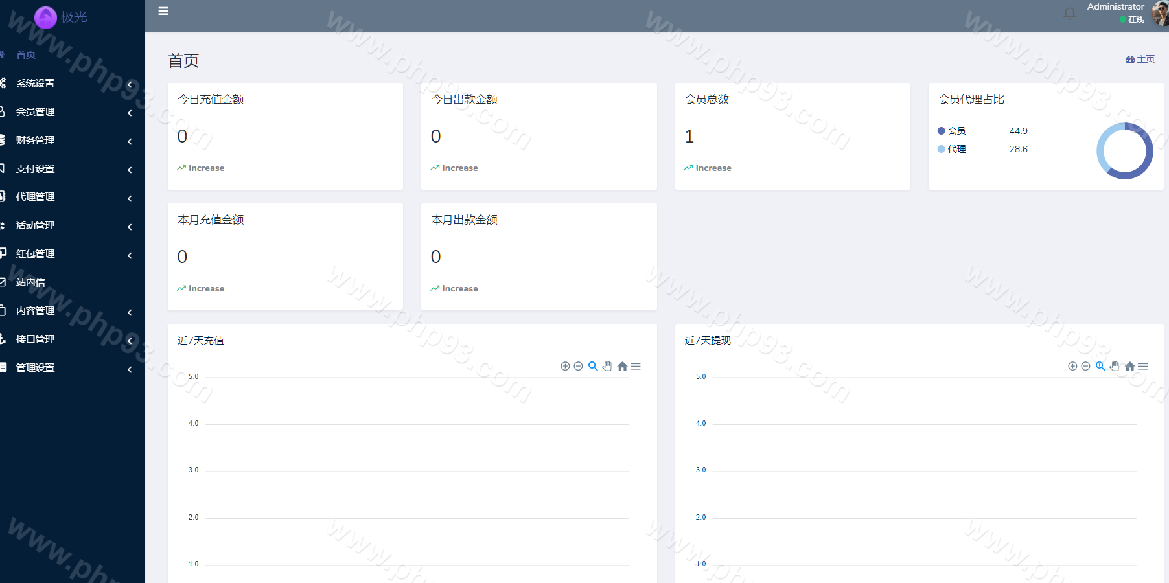Open the menu icon on 近7天充值 chart
The image size is (1169, 583).
636,367
